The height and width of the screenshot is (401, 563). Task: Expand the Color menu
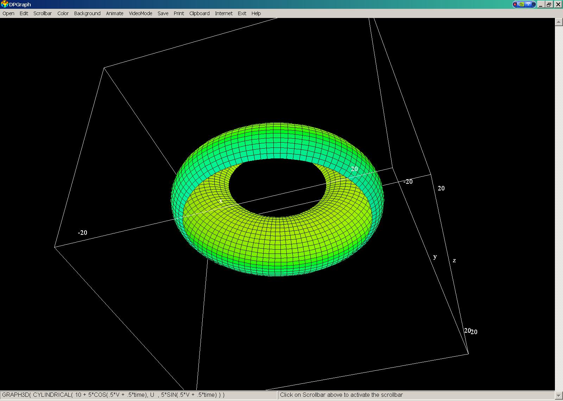pos(63,13)
